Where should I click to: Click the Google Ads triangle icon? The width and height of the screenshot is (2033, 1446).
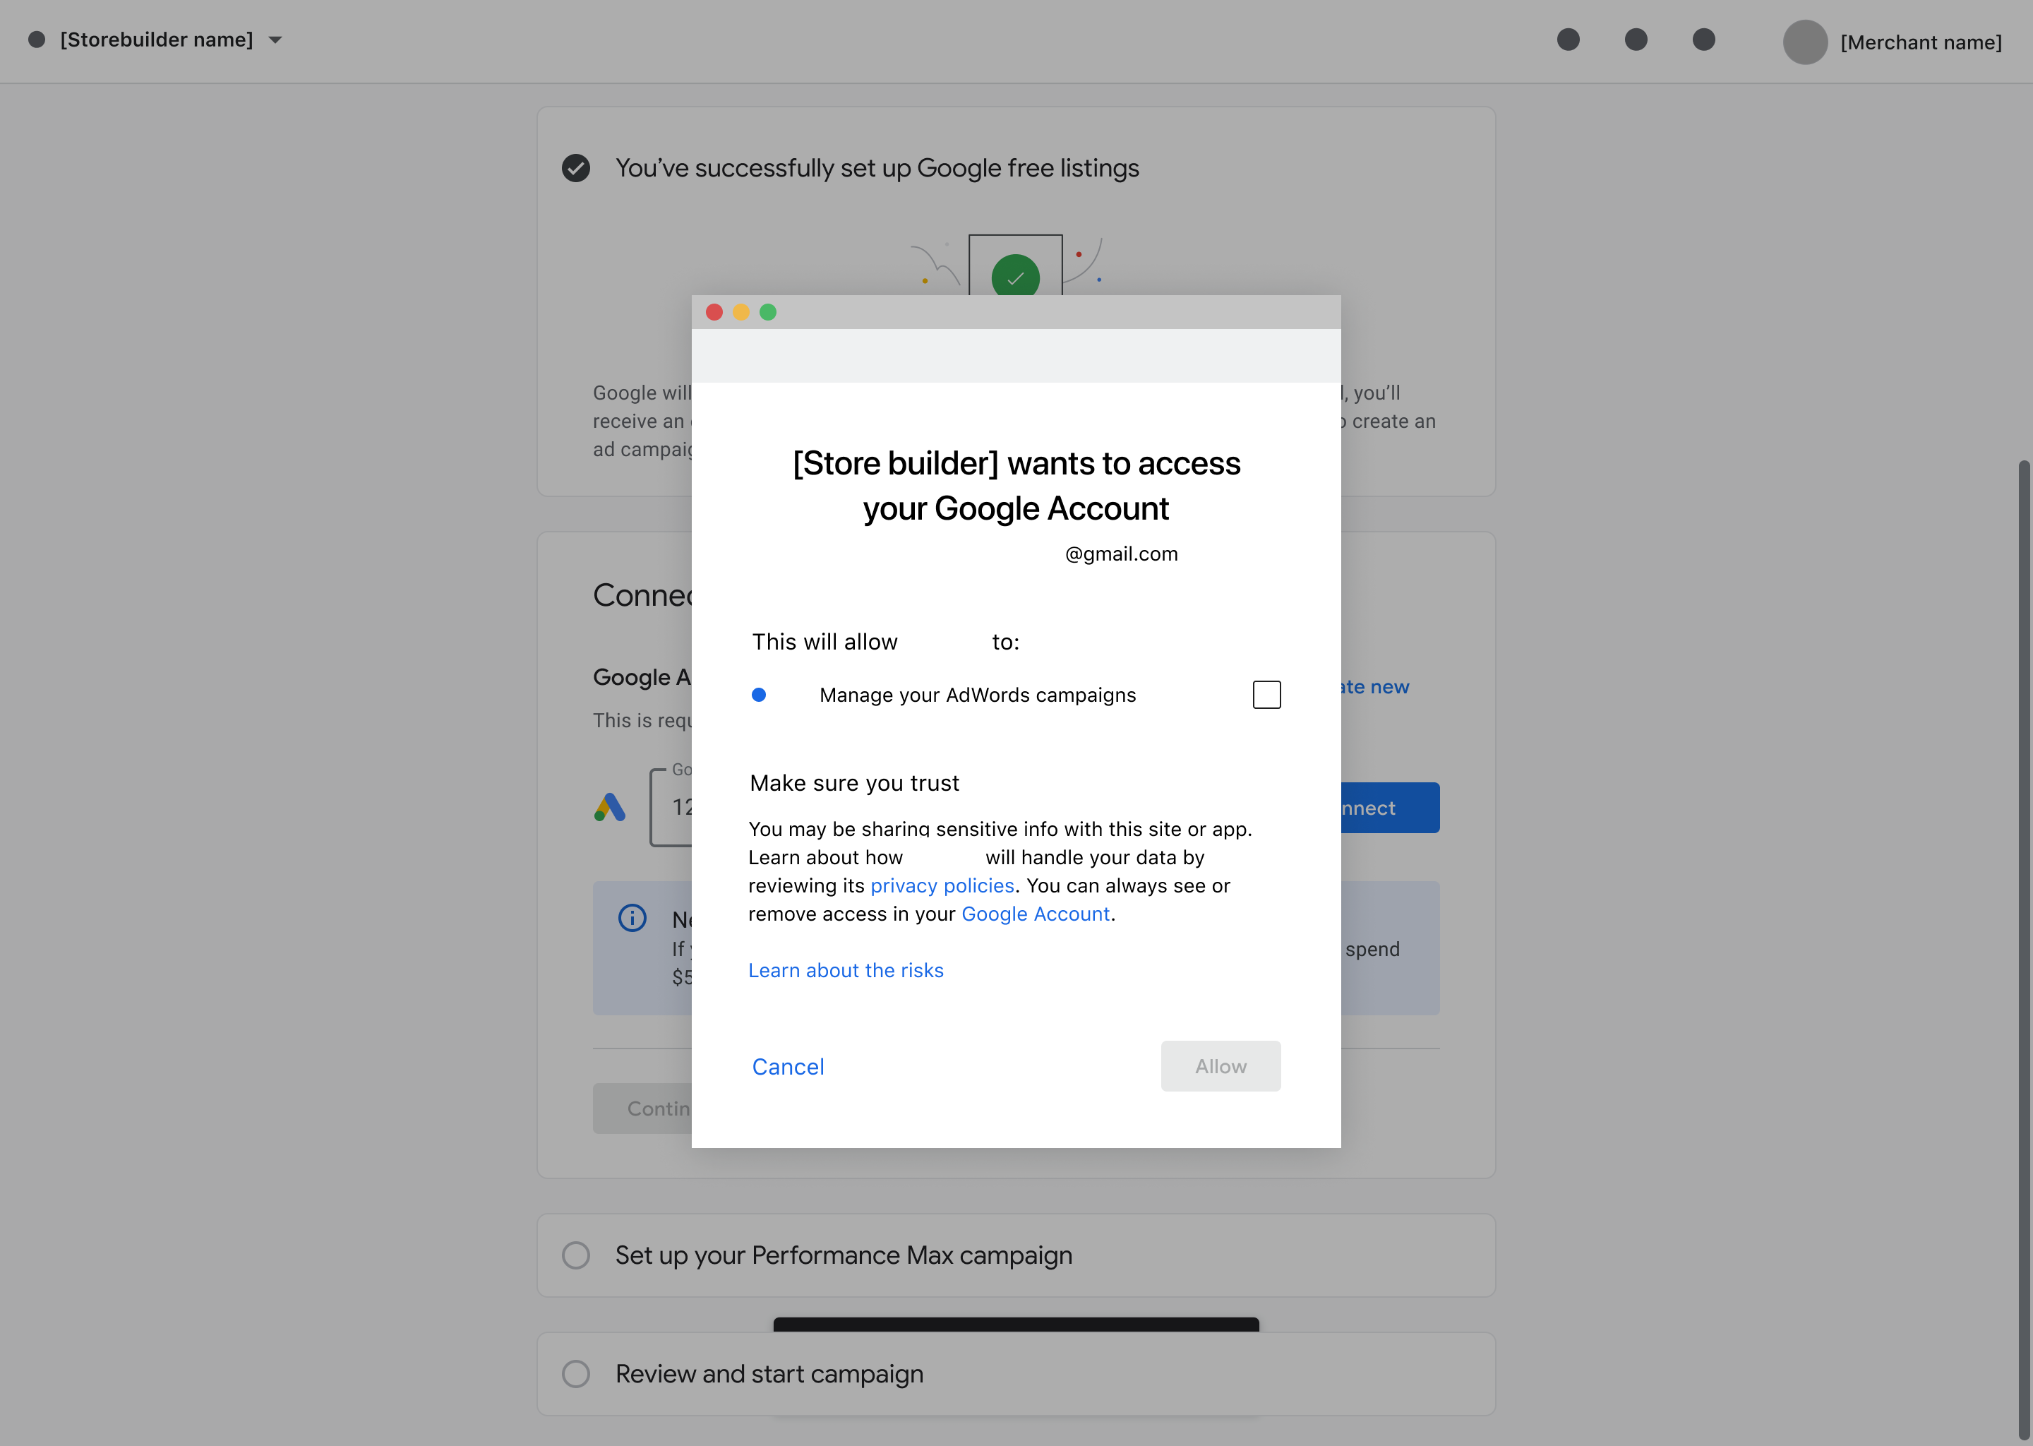(610, 804)
